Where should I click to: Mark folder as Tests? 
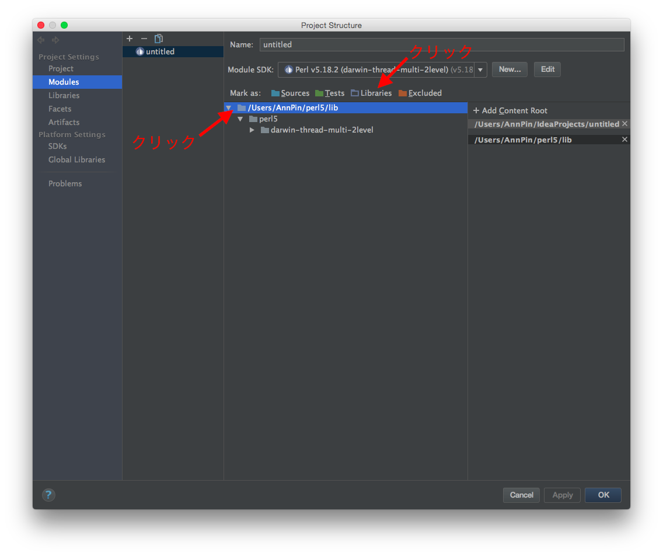tap(330, 93)
